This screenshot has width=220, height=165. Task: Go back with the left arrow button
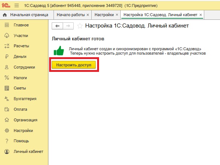(x=57, y=26)
